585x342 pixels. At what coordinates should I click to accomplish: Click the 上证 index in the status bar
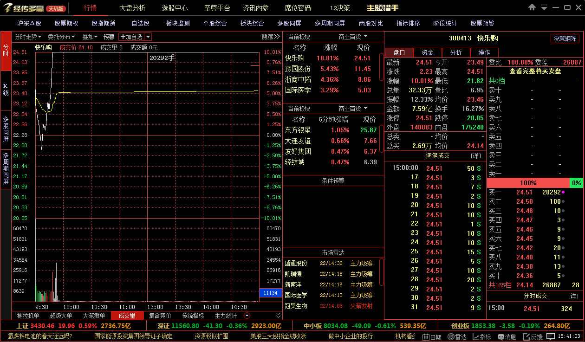[23, 326]
